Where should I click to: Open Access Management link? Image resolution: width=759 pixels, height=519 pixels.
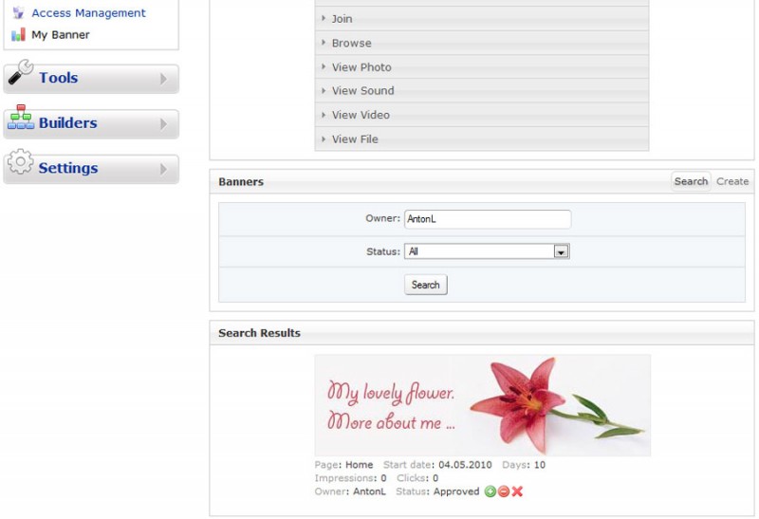click(88, 13)
